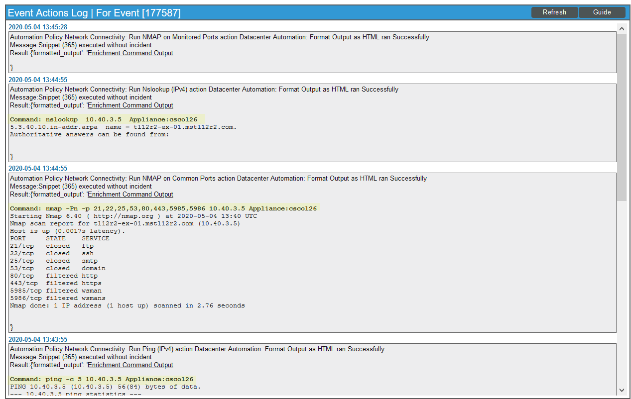Click the Event Actions Log title text
The width and height of the screenshot is (631, 399).
point(94,13)
